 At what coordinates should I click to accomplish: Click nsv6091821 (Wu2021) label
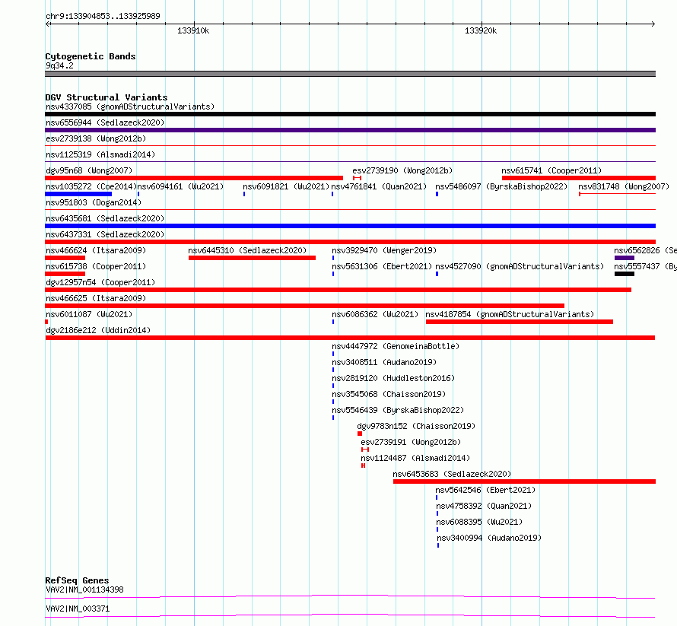click(286, 186)
